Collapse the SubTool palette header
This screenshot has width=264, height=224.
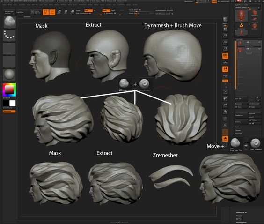click(239, 39)
